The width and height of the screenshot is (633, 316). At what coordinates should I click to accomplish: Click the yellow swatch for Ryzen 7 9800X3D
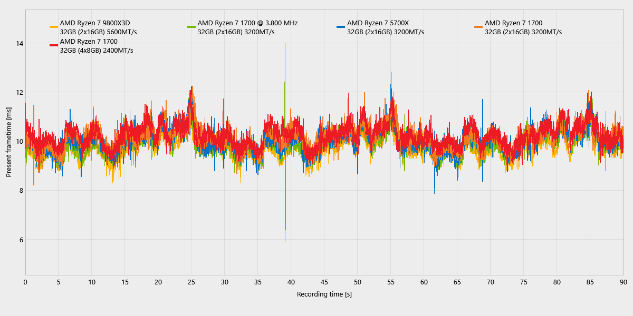click(x=54, y=26)
